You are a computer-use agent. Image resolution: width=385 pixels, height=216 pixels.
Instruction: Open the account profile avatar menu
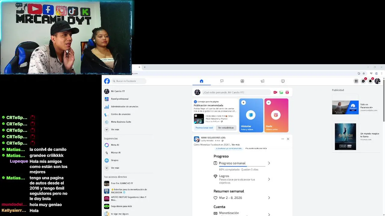[377, 81]
